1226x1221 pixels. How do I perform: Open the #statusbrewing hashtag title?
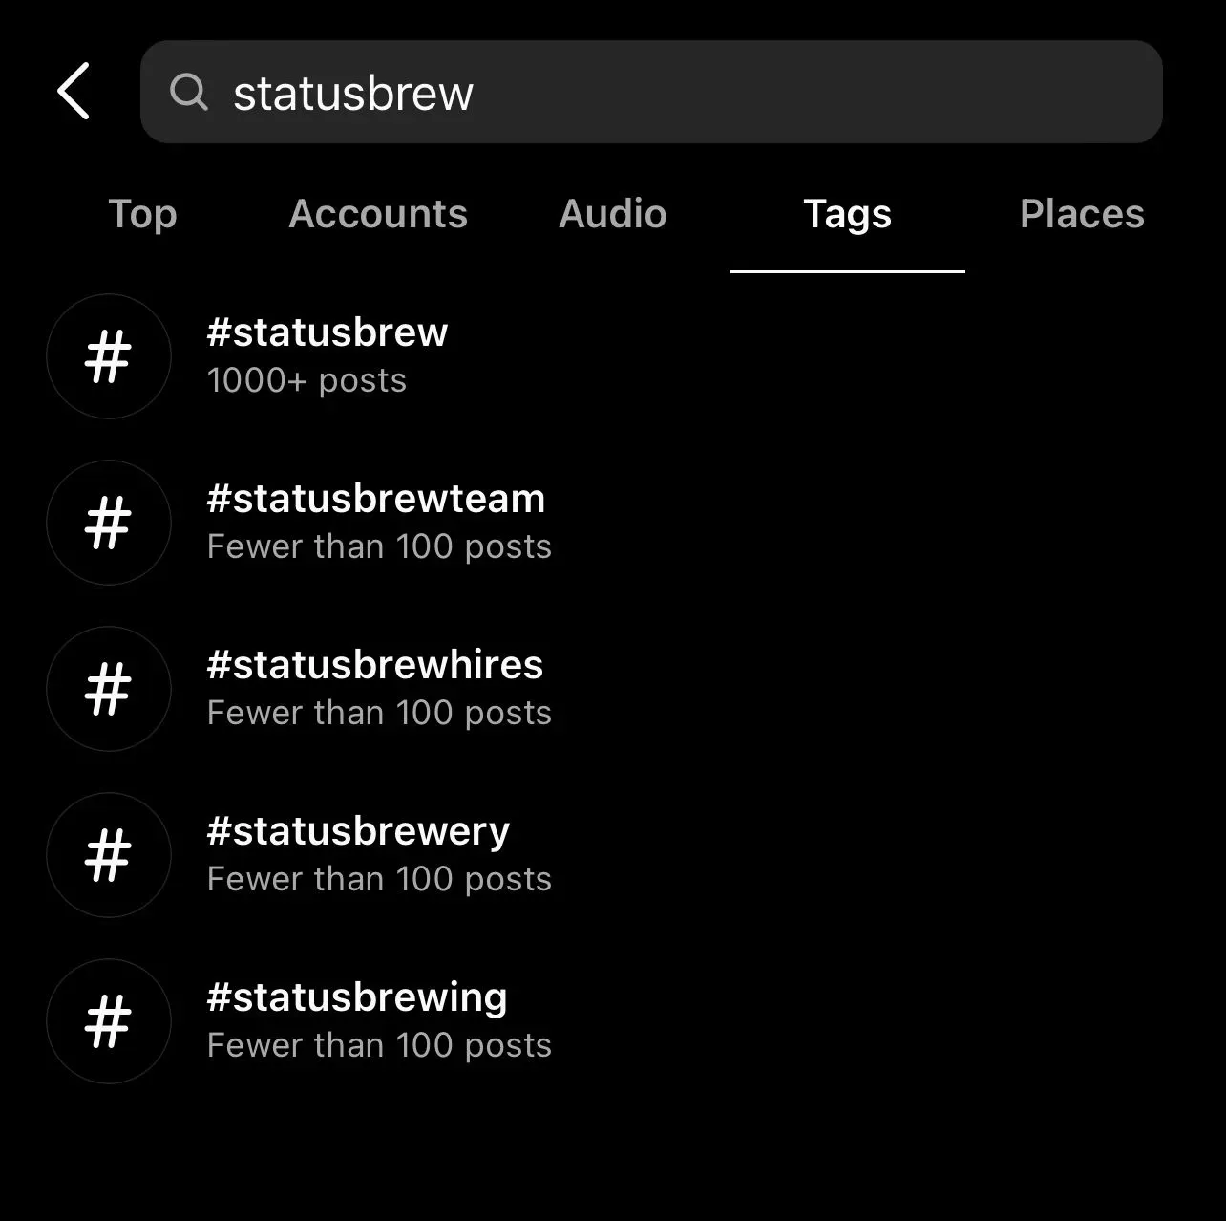(357, 997)
